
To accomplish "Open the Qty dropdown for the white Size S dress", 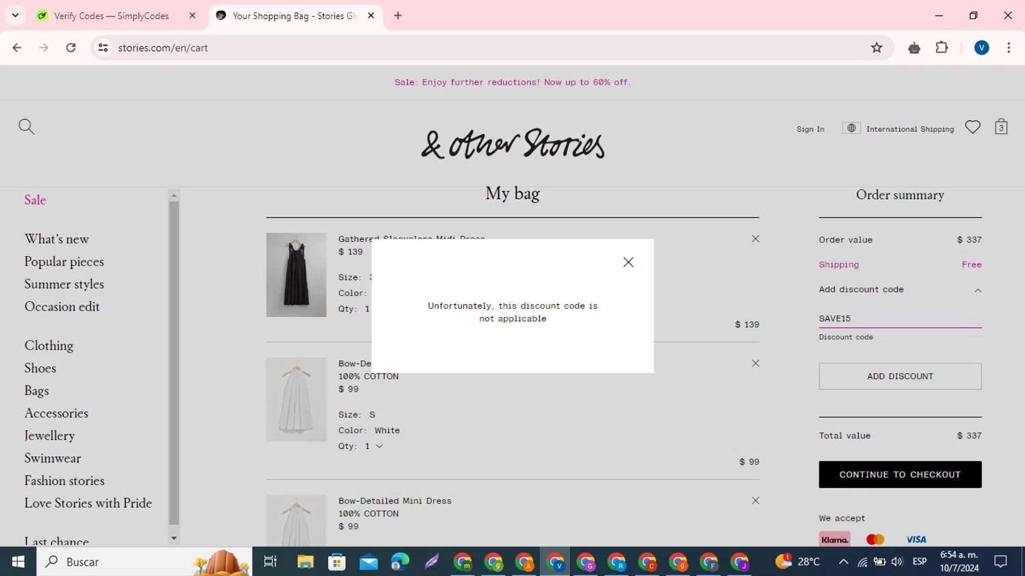I will pos(374,446).
